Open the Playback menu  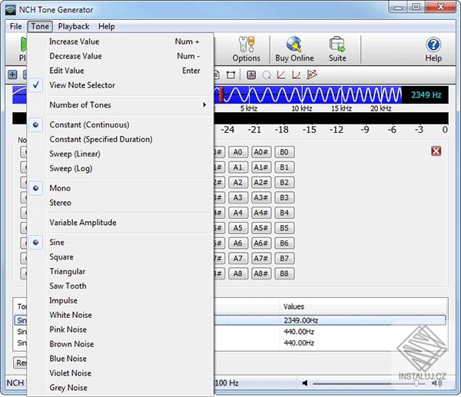[x=74, y=26]
